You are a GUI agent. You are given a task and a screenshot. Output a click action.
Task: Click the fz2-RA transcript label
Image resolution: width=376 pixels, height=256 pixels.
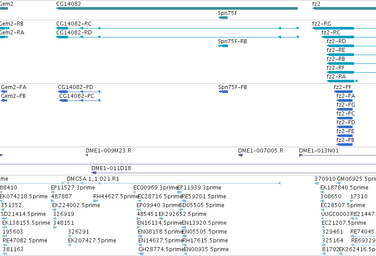pos(336,77)
